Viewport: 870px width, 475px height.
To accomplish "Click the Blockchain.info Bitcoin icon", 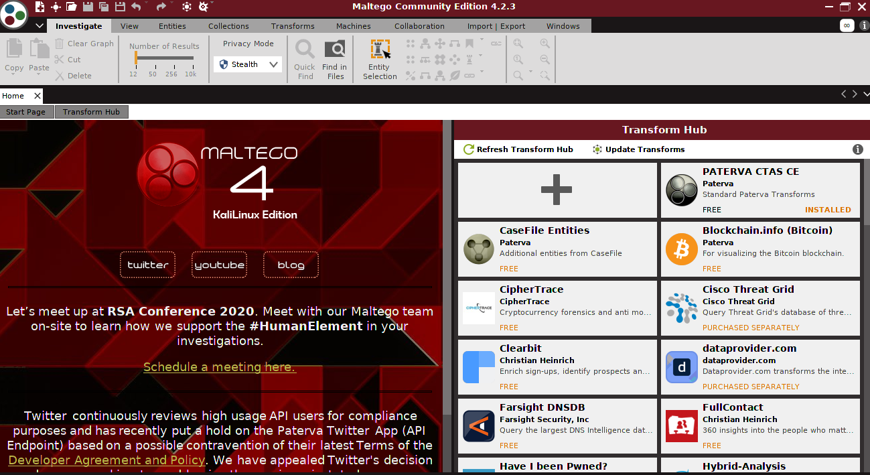I will (681, 249).
